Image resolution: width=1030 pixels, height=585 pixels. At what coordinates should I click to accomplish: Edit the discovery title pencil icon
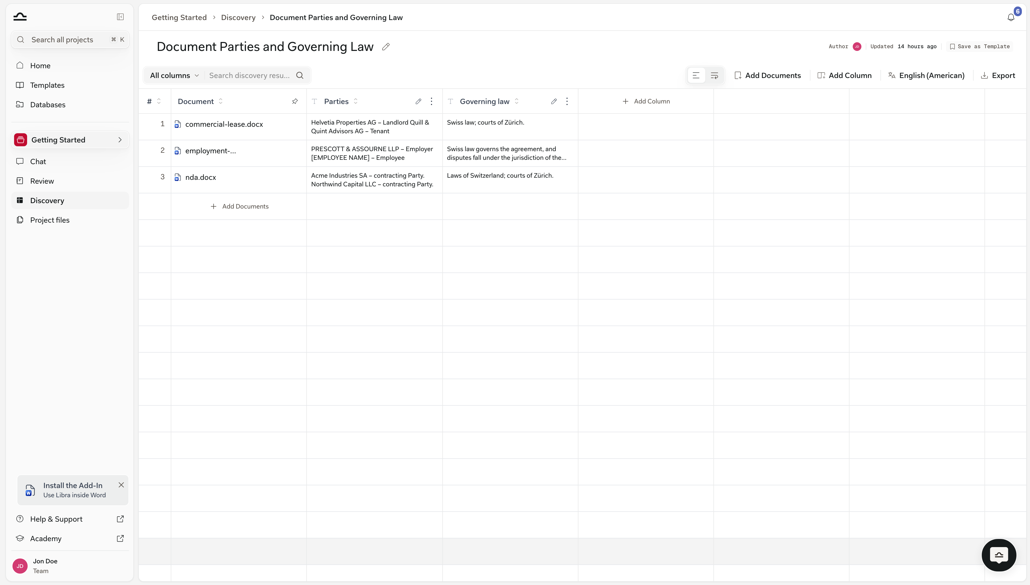tap(385, 47)
